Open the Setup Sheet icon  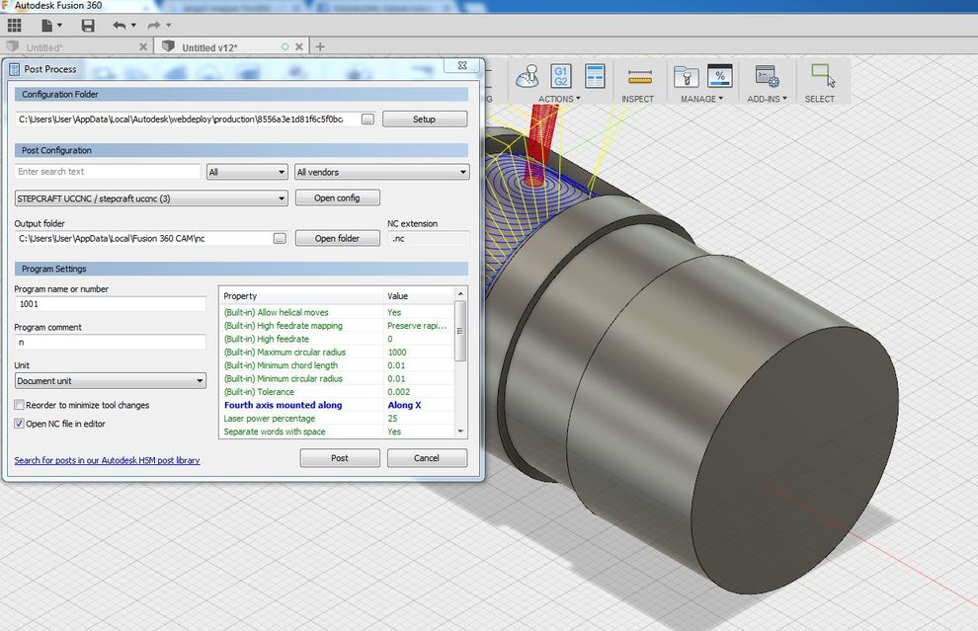595,76
